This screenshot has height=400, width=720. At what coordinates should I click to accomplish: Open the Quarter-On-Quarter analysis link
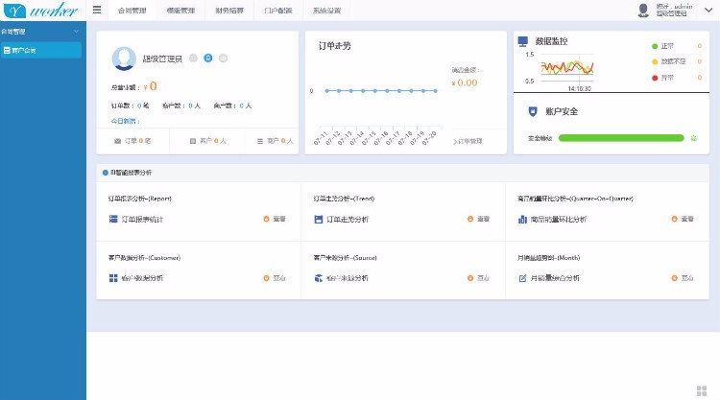pyautogui.click(x=559, y=220)
